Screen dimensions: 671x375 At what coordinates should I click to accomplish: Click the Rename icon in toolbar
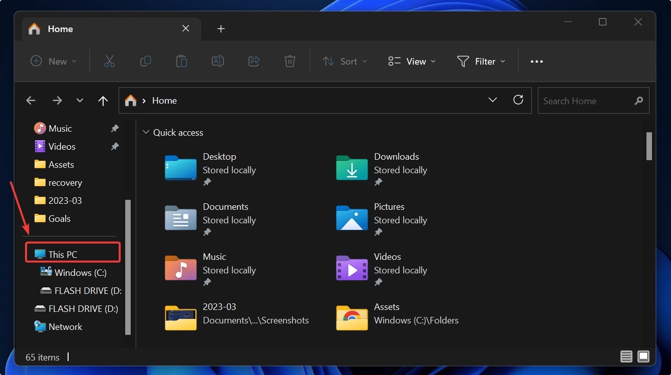(218, 61)
